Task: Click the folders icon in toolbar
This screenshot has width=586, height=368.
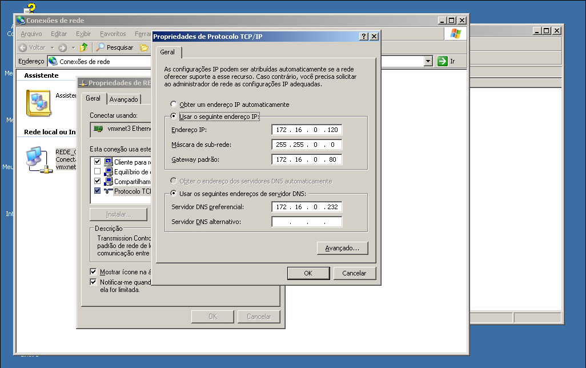Action: [144, 47]
